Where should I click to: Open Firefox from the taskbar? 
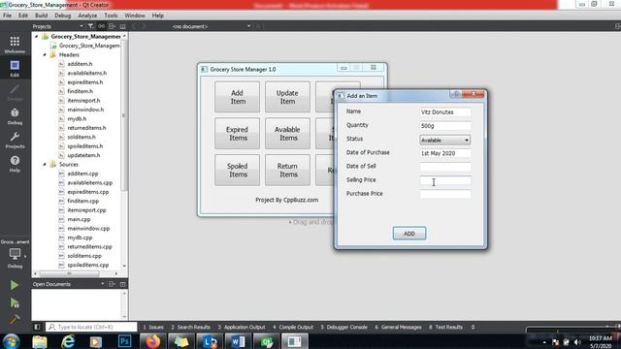coord(152,341)
